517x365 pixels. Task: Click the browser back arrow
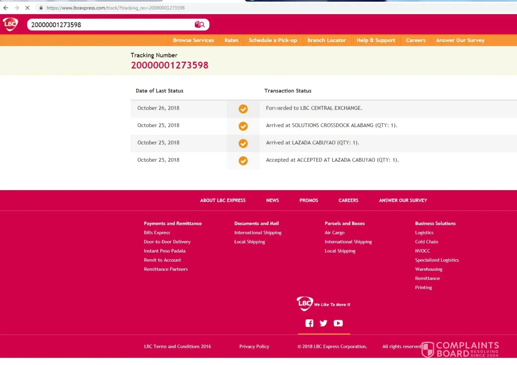click(6, 8)
